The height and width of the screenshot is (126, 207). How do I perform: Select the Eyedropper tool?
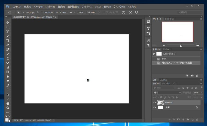point(8,45)
